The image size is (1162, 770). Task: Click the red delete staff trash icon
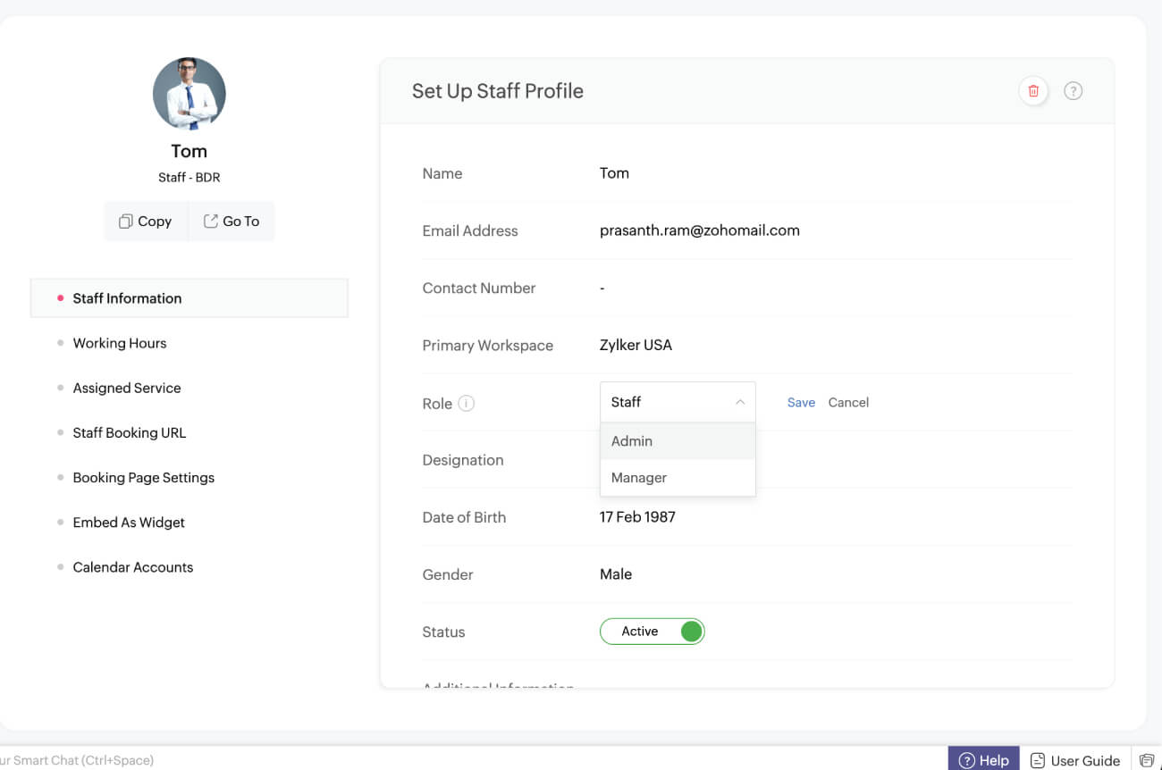[1033, 91]
